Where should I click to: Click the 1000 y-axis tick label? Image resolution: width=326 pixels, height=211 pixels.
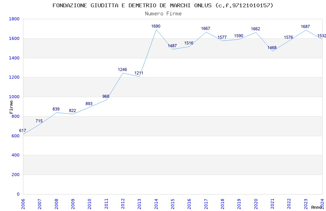click(14, 97)
